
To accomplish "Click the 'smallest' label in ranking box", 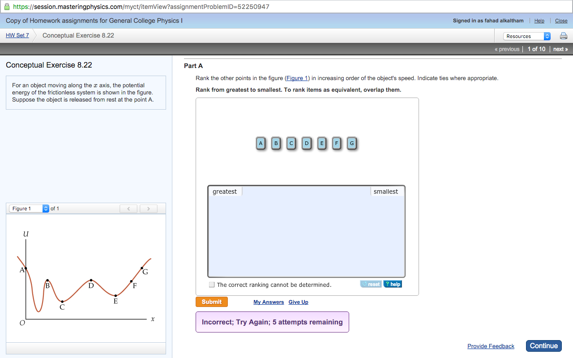I will click(x=386, y=192).
